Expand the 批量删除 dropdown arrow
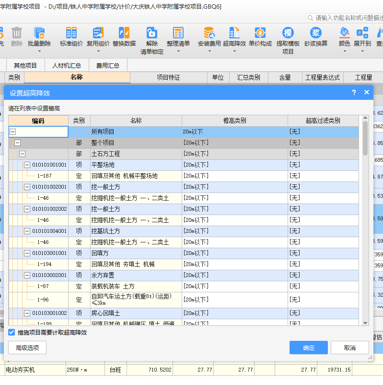 click(x=39, y=51)
